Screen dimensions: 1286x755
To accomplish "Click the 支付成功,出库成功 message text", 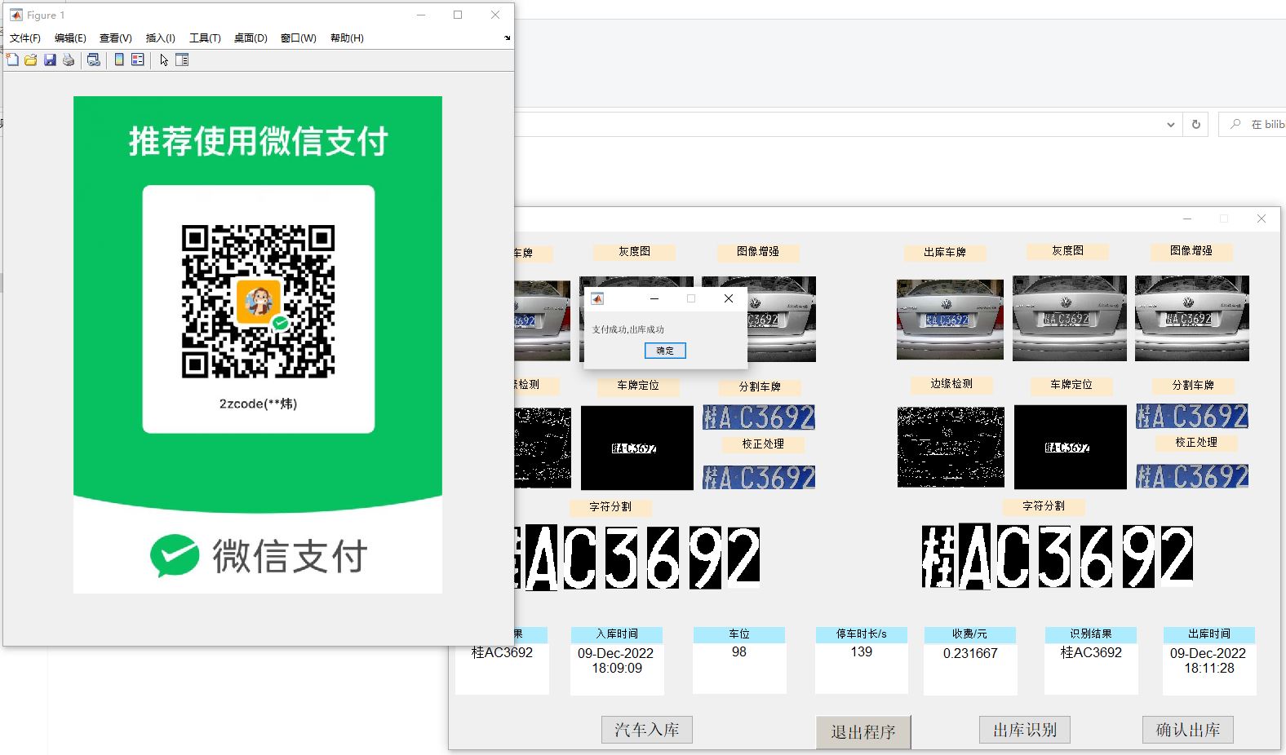I will [627, 329].
